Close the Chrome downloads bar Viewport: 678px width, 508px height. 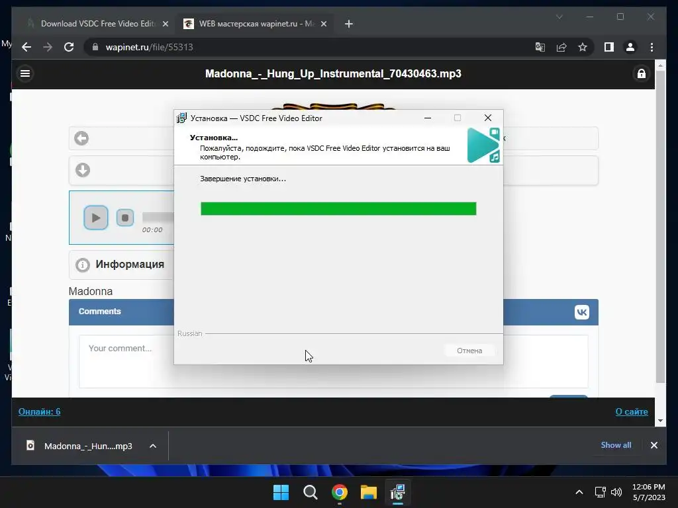click(x=654, y=445)
